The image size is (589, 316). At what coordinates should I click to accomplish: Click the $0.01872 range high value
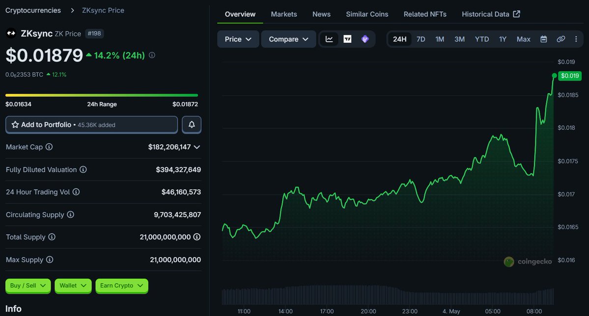pos(185,104)
